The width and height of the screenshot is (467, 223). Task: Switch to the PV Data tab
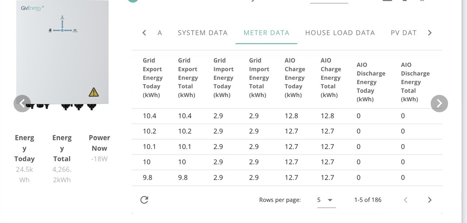pos(404,33)
